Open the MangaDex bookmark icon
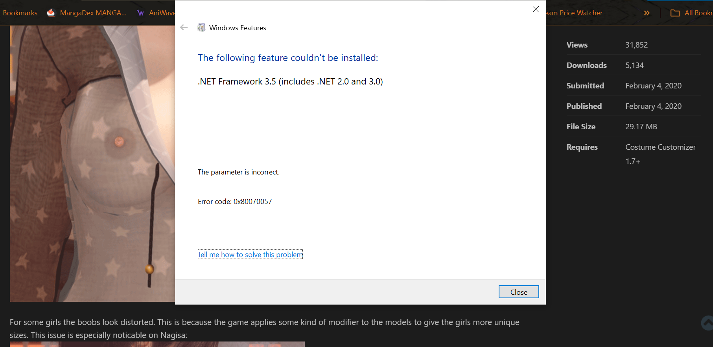This screenshot has width=713, height=347. (x=51, y=13)
